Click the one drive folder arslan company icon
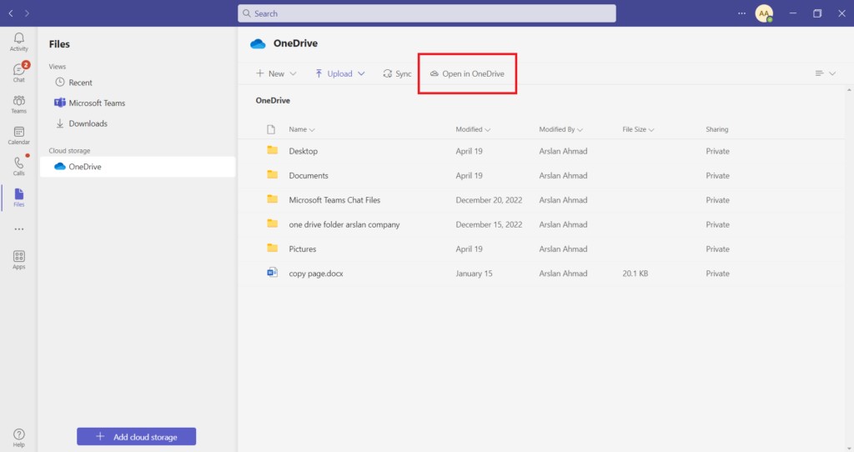 pos(273,223)
